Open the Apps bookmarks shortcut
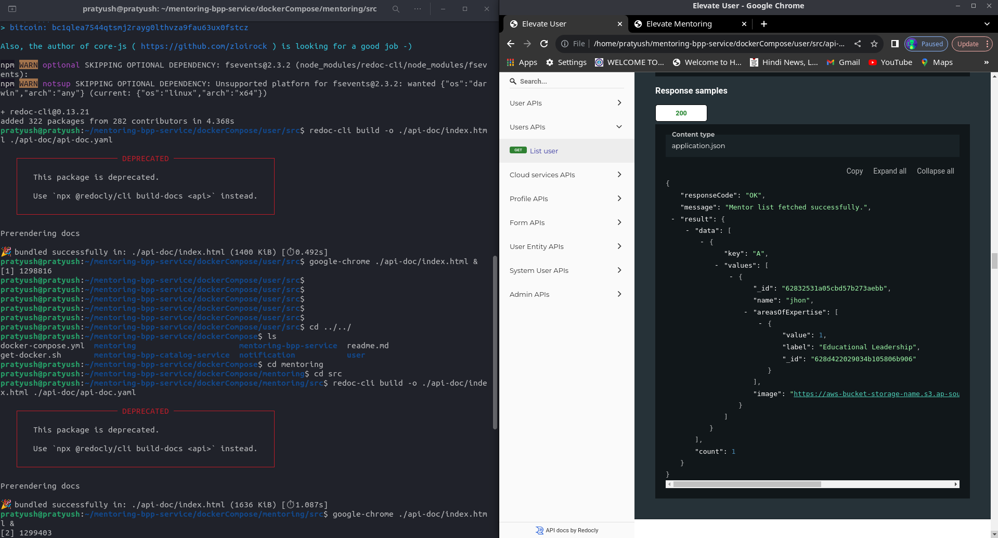This screenshot has height=538, width=998. [x=522, y=62]
